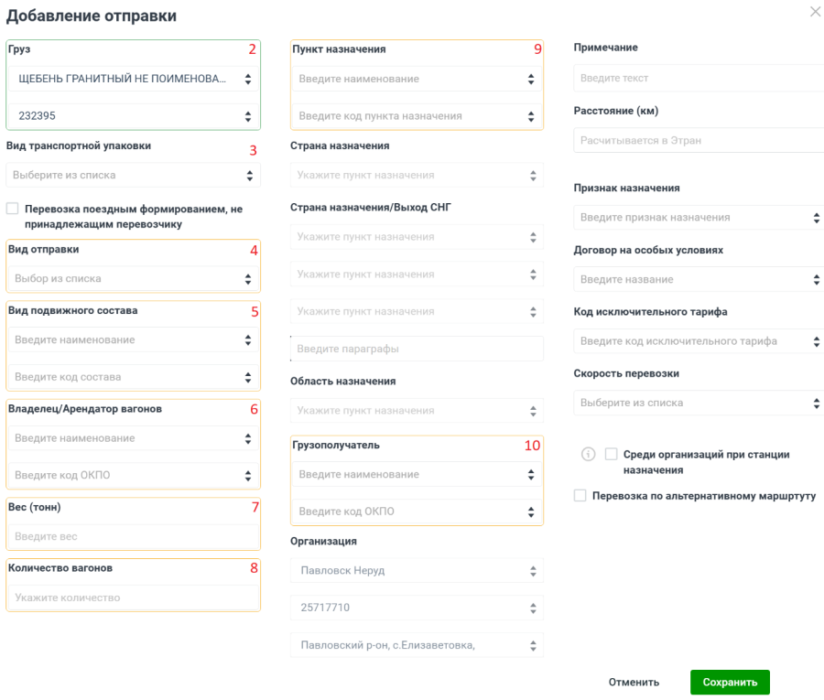The height and width of the screenshot is (700, 824).
Task: Close the Добавление отправки dialog
Action: [815, 12]
